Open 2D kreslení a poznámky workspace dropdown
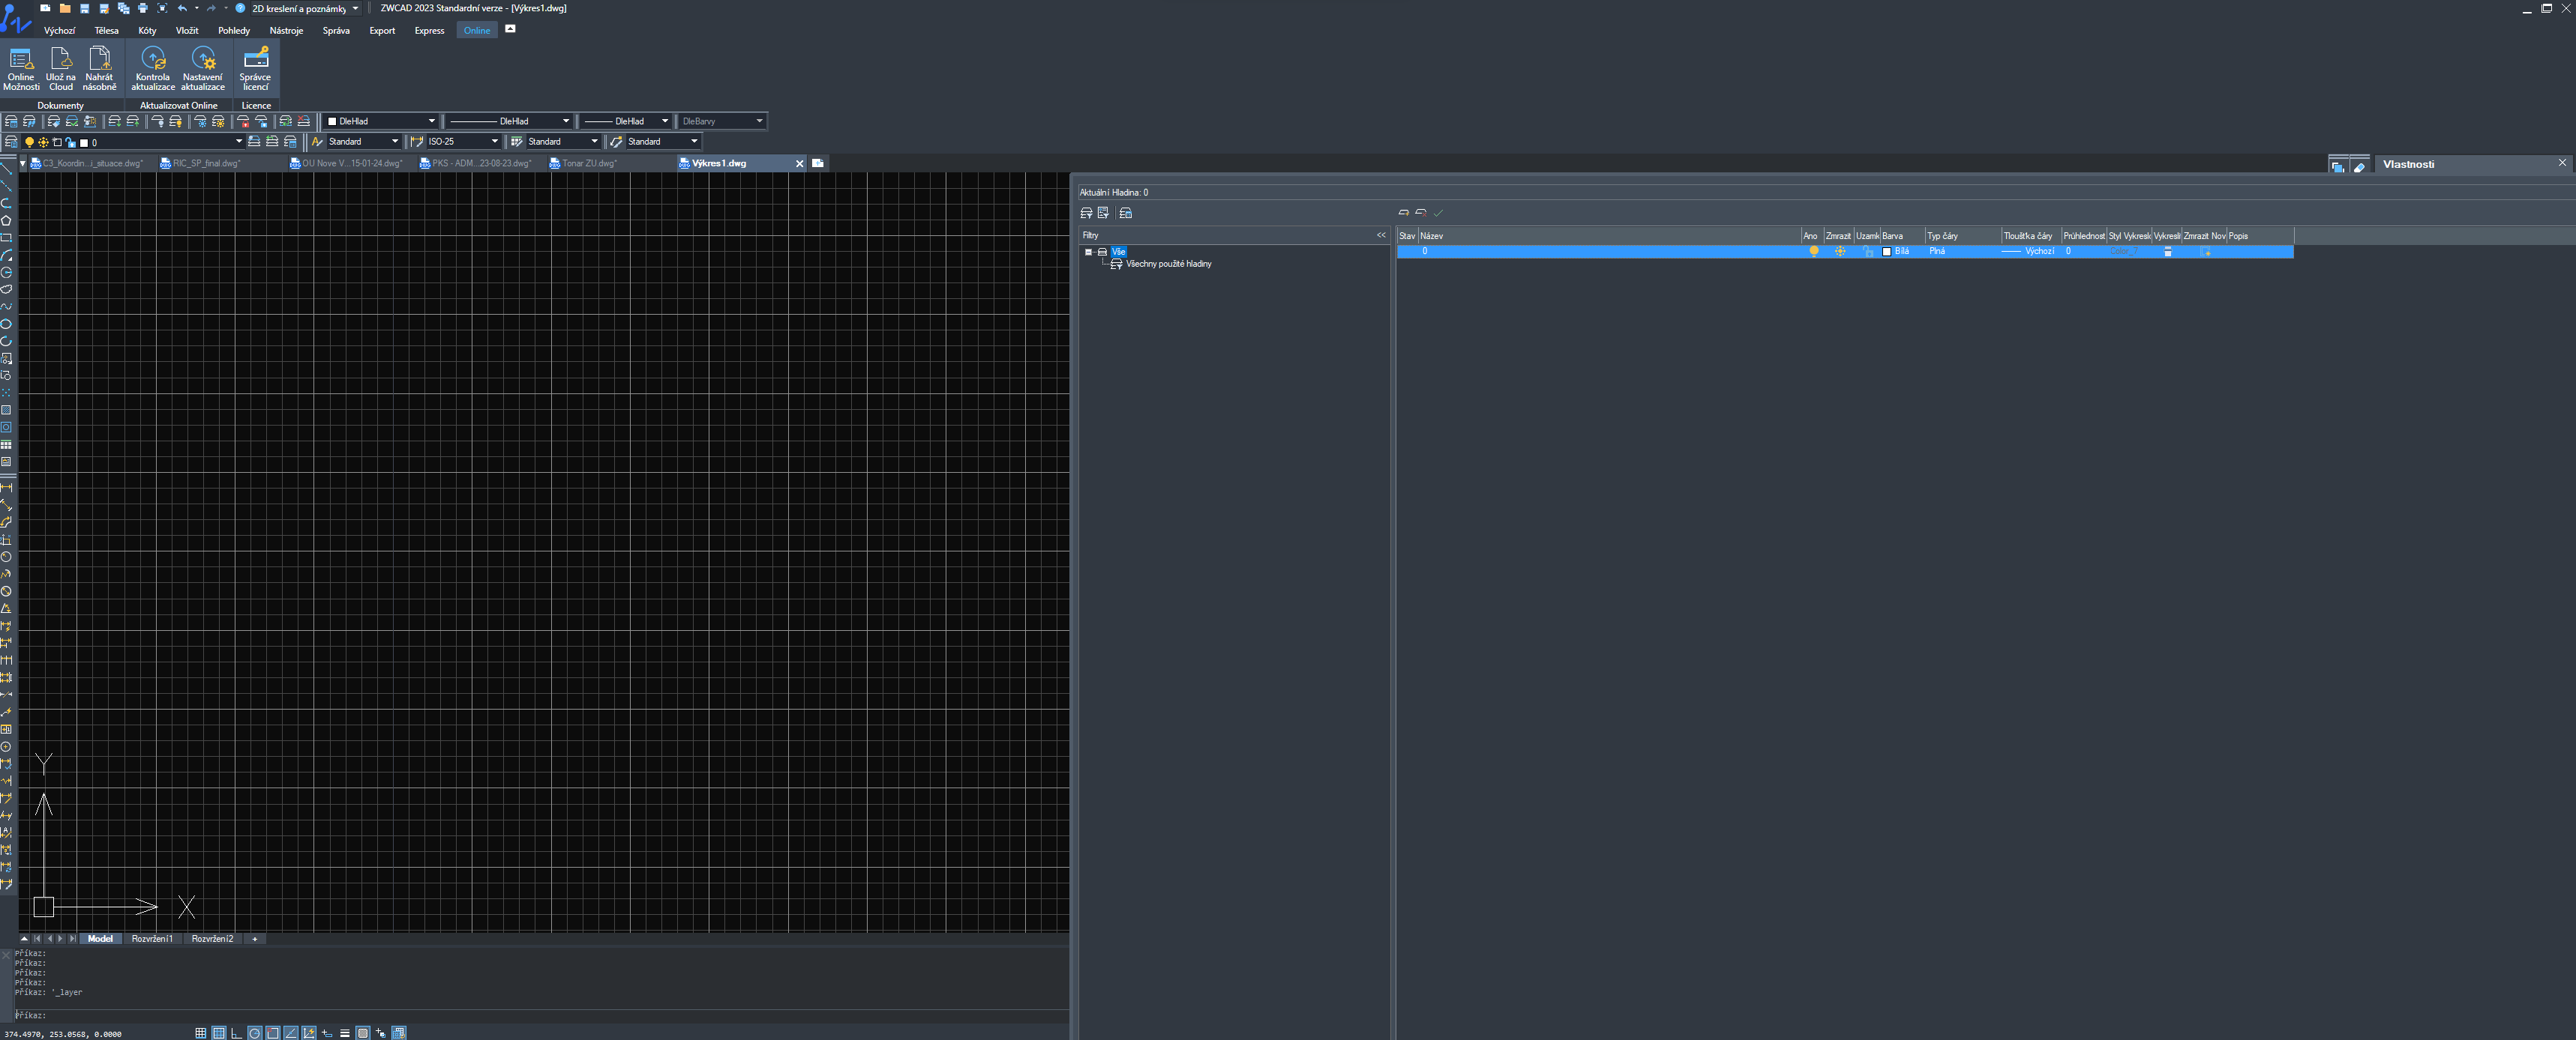The width and height of the screenshot is (2576, 1040). click(355, 8)
